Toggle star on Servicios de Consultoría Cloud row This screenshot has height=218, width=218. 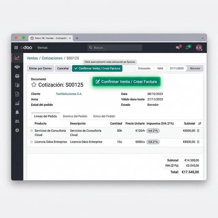(32, 130)
